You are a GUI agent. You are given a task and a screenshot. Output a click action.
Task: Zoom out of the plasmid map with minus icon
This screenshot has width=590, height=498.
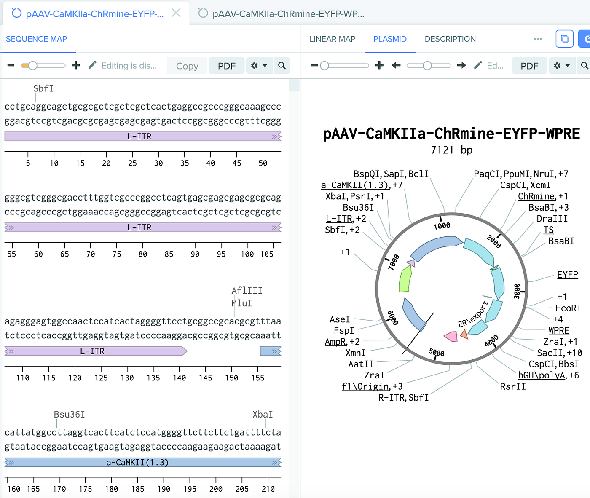(x=314, y=65)
